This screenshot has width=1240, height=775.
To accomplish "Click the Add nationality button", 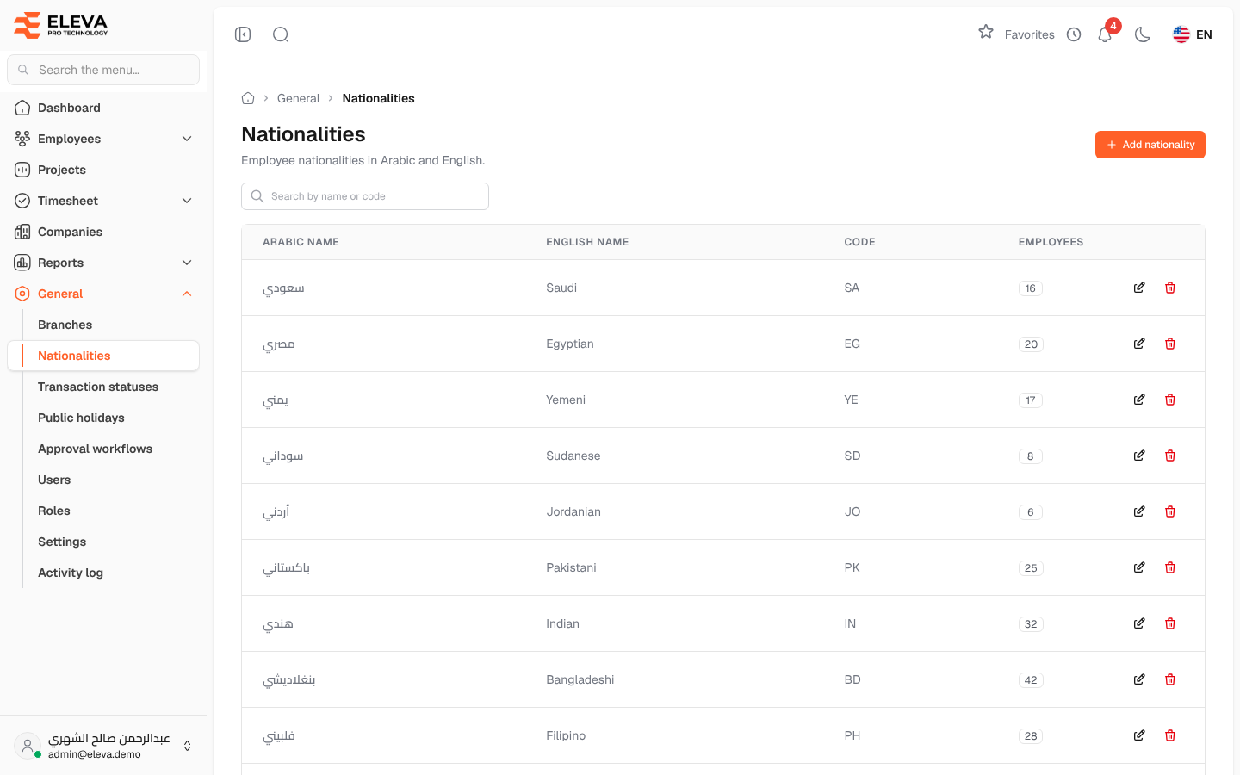I will (x=1150, y=145).
